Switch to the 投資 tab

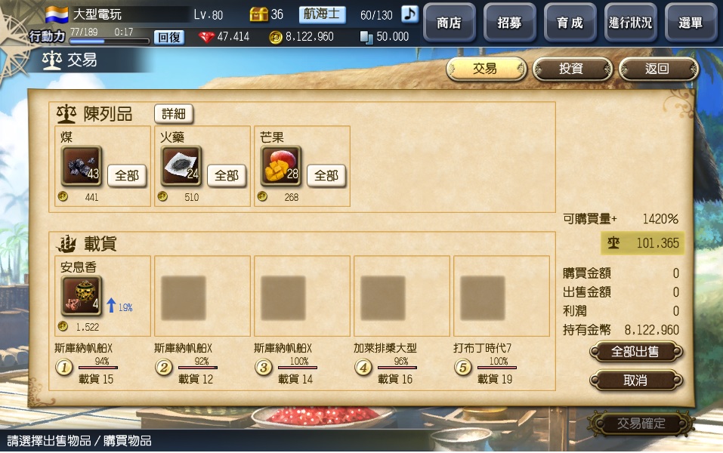pyautogui.click(x=572, y=69)
